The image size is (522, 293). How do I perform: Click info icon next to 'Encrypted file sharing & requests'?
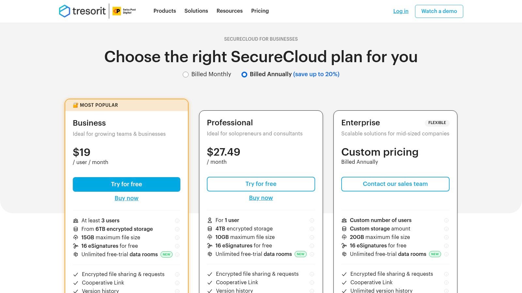(177, 274)
